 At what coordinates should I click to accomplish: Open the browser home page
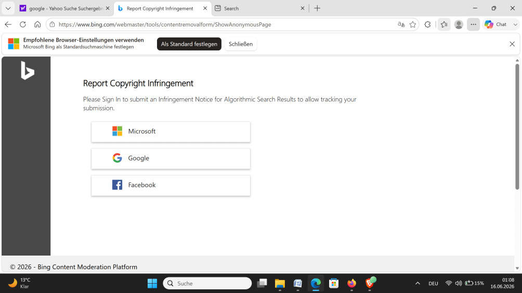click(x=37, y=24)
